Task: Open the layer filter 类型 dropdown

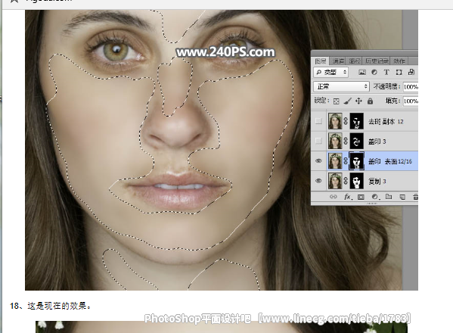Action: point(330,72)
